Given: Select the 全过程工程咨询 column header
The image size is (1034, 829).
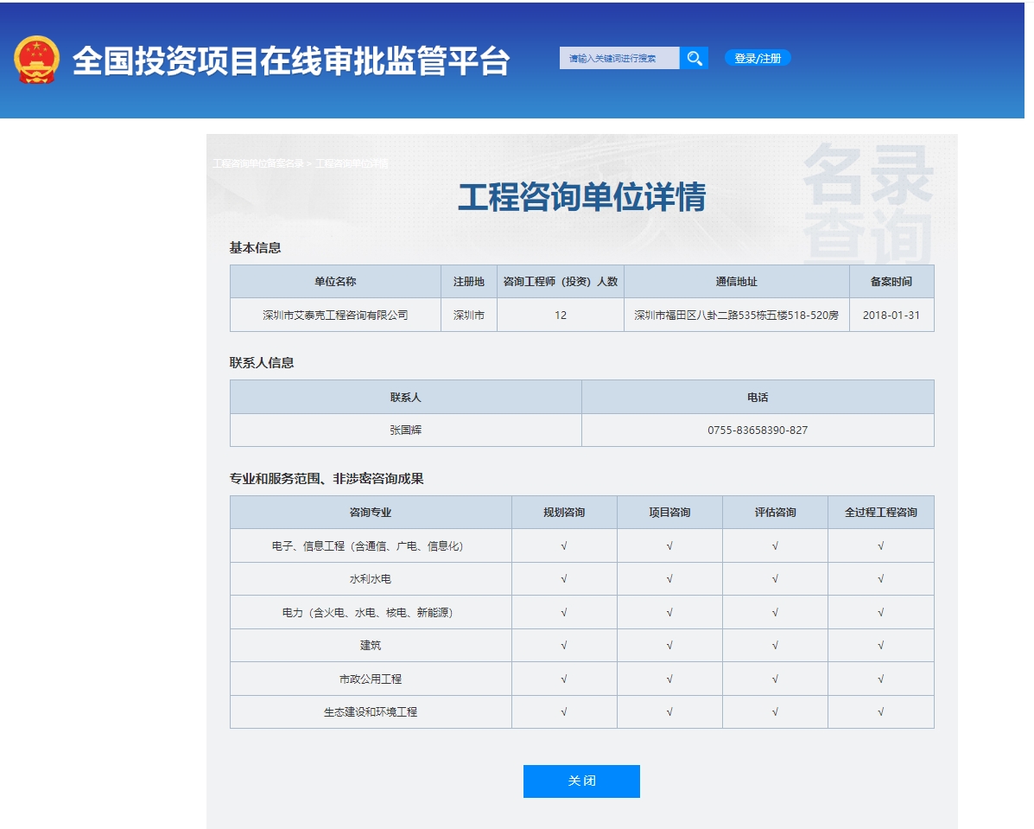Looking at the screenshot, I should pyautogui.click(x=880, y=512).
